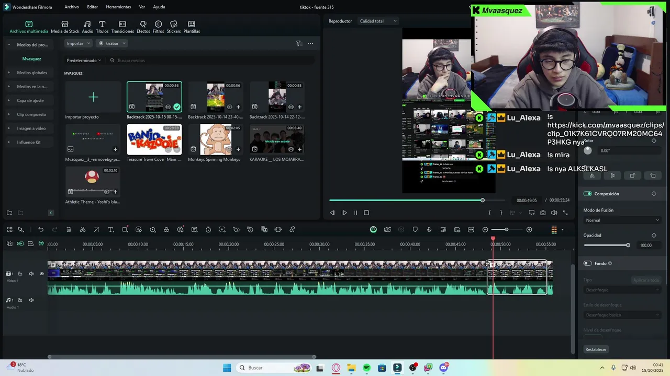Click the undo arrow in timeline toolbar
The height and width of the screenshot is (376, 670).
[x=41, y=230]
